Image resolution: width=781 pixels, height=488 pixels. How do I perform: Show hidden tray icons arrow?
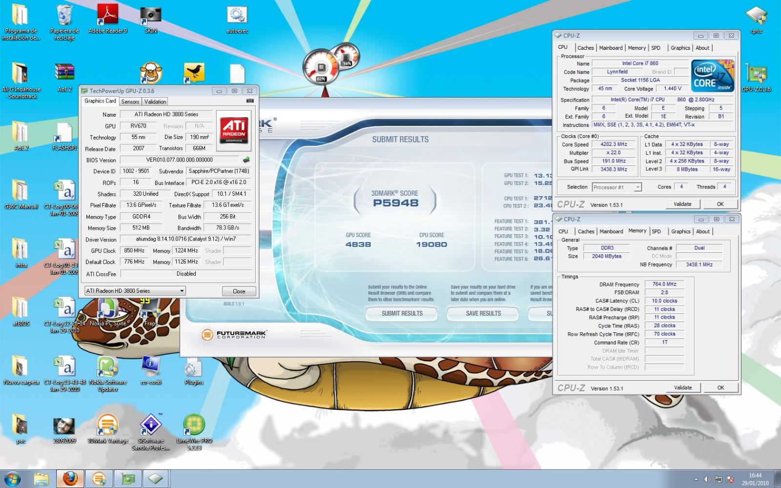pos(696,479)
